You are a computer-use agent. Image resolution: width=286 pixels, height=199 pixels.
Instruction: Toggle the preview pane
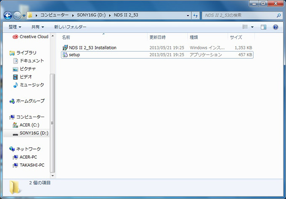point(263,27)
